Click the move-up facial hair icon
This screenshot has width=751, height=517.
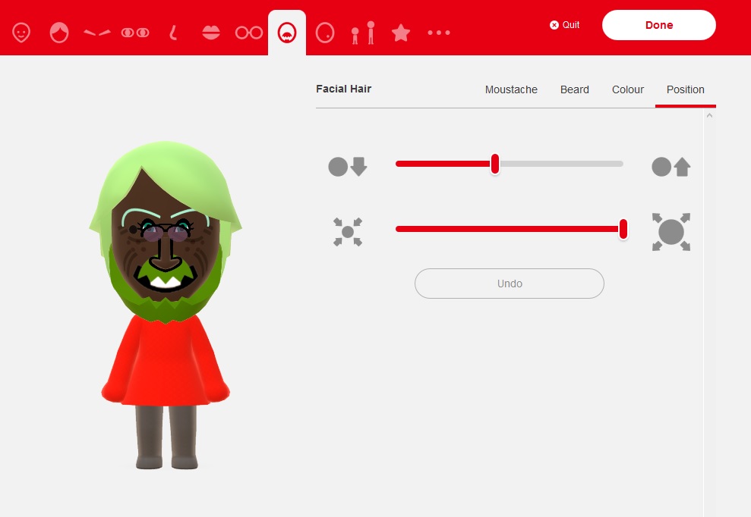pyautogui.click(x=671, y=167)
